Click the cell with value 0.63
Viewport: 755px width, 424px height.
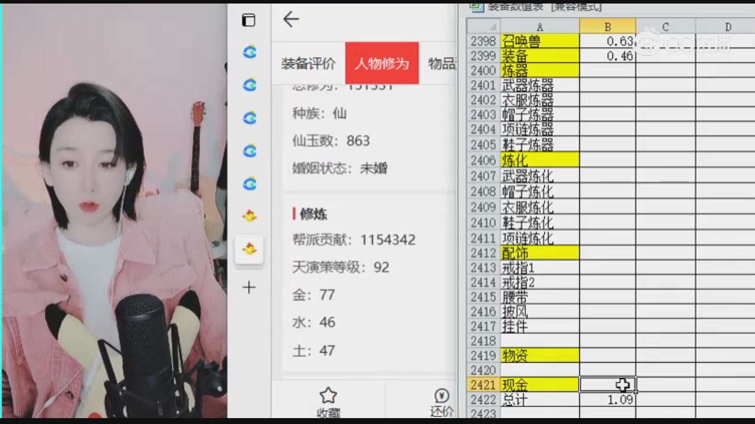coord(608,41)
